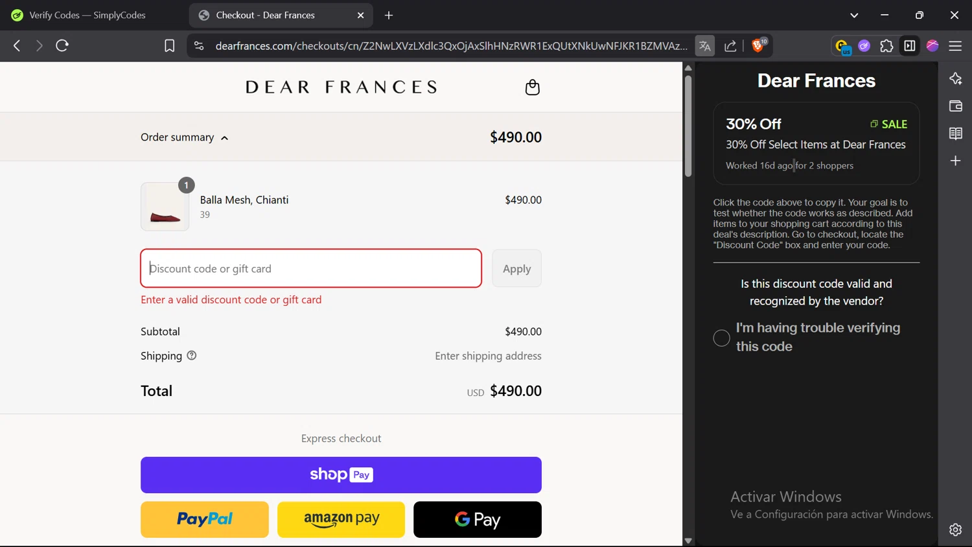View site information icon in address bar
Screen dimensions: 972x547
coord(199,46)
